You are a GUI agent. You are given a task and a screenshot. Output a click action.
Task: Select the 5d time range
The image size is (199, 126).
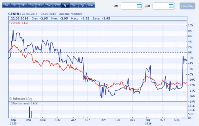15,5
